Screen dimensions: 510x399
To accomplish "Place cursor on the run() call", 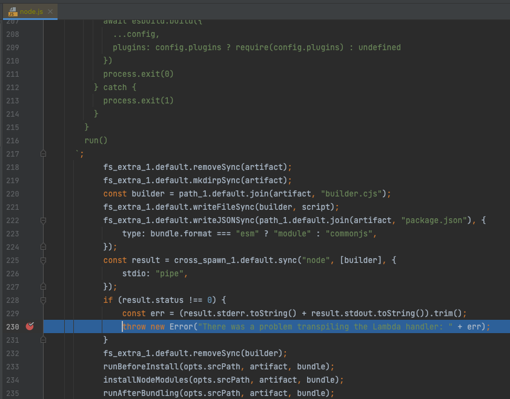I will pyautogui.click(x=95, y=140).
